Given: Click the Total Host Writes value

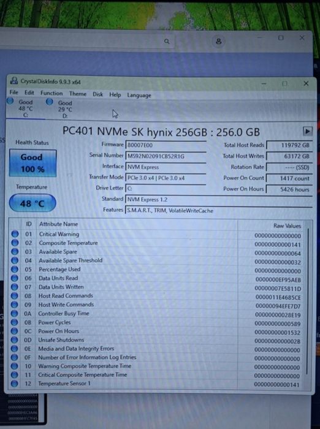Looking at the screenshot, I should tap(289, 156).
